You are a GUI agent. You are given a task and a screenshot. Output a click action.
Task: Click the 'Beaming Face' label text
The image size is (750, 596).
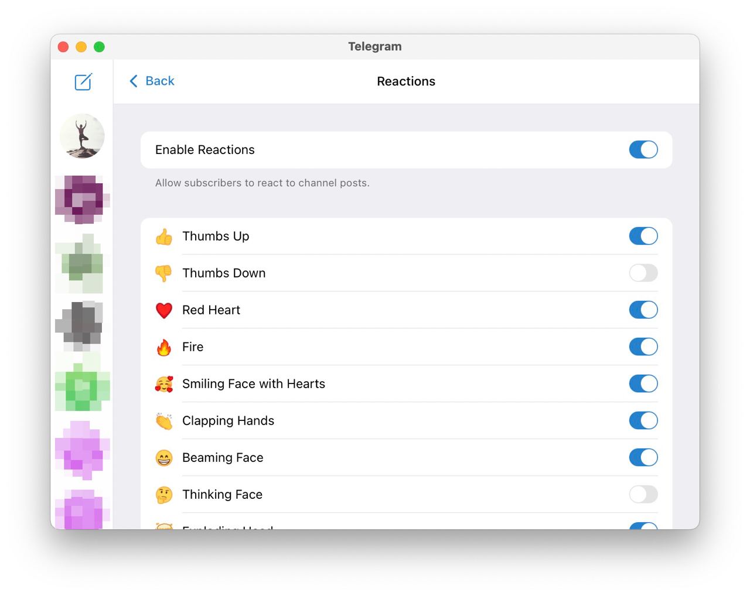click(x=223, y=458)
